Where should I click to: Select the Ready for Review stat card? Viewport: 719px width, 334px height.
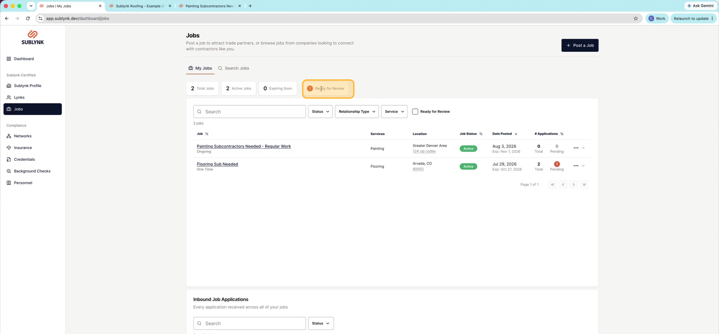[x=328, y=88]
